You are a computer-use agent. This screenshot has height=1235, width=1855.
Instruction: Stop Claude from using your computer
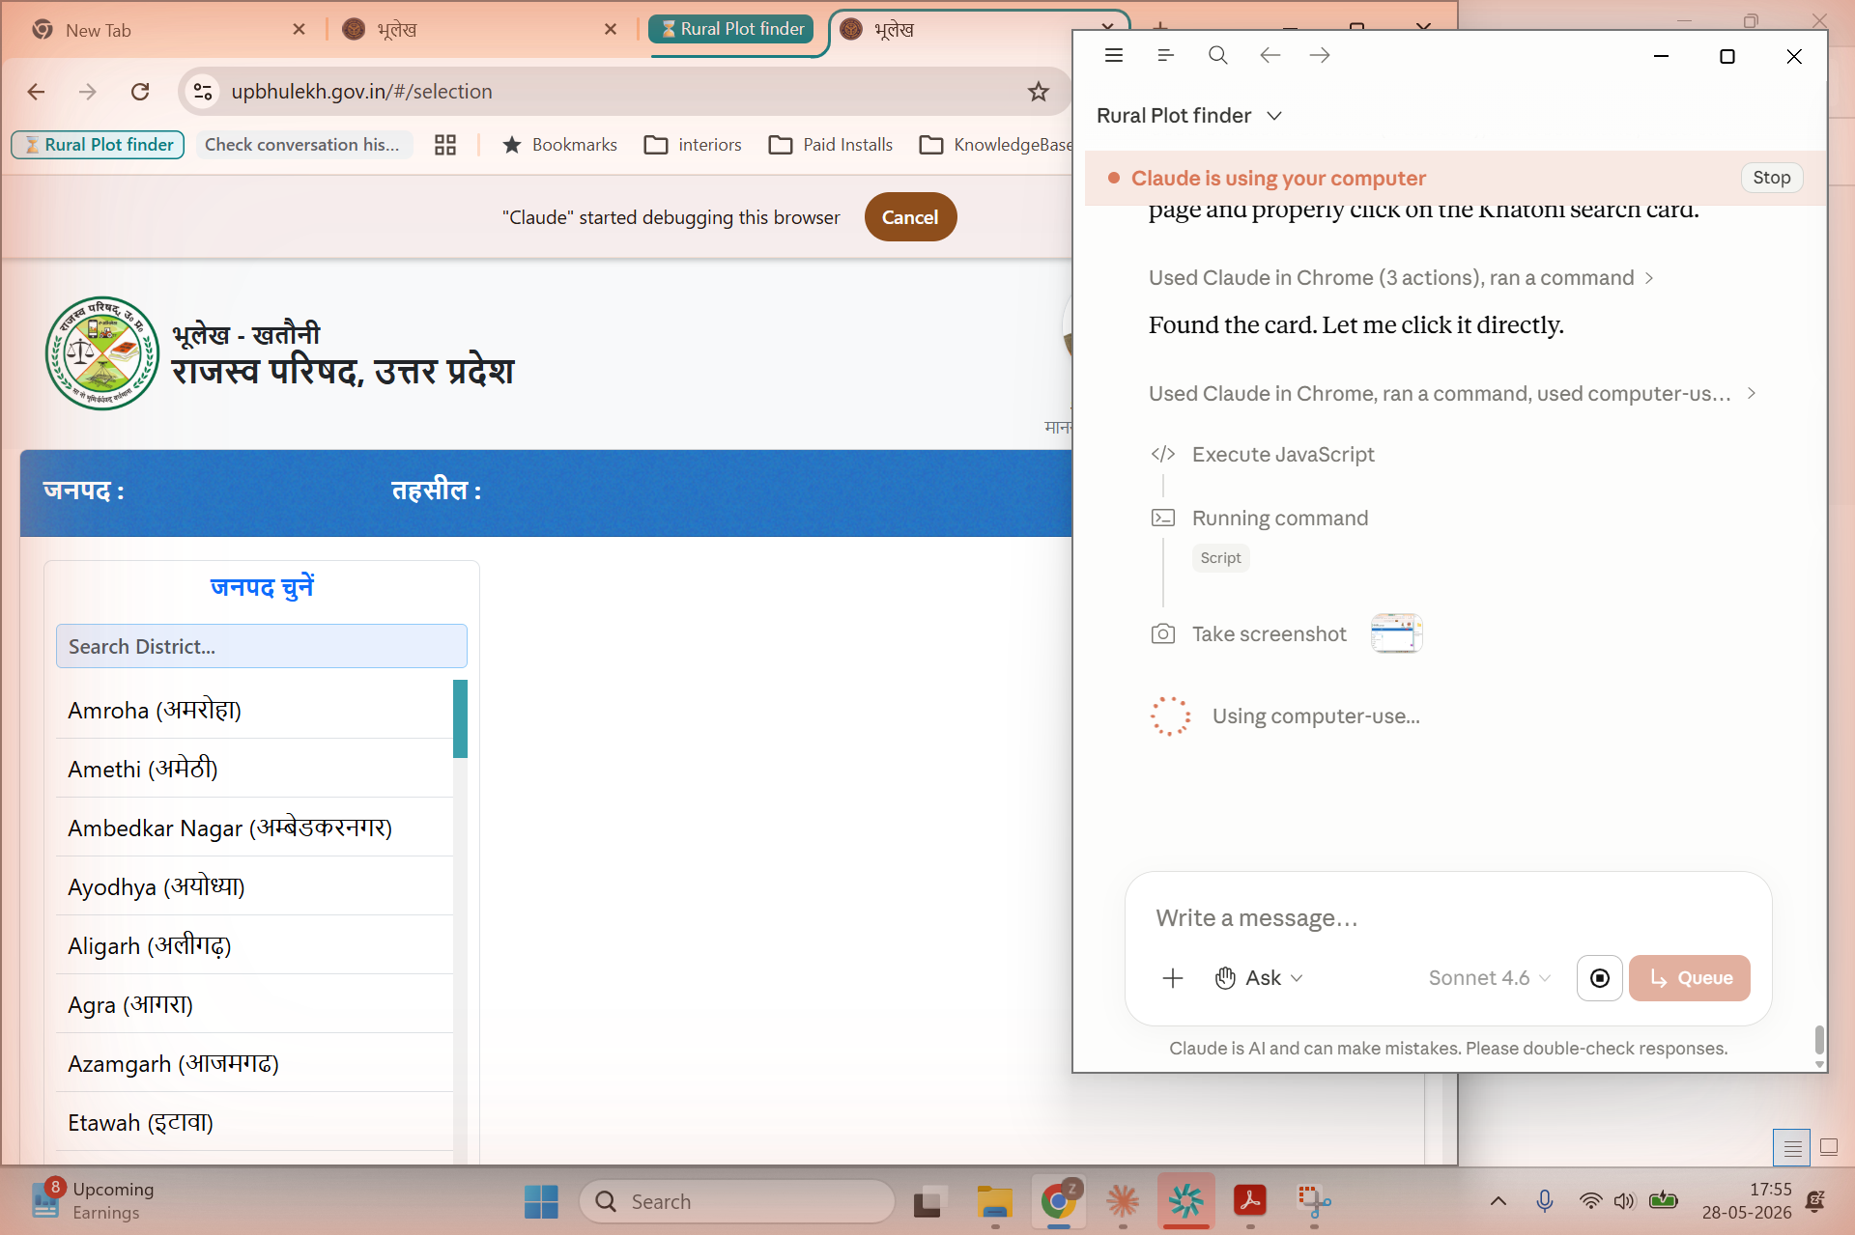[1771, 178]
